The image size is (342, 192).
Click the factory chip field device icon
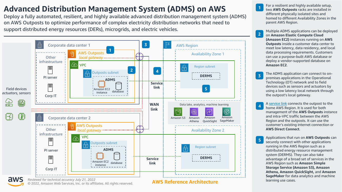pyautogui.click(x=22, y=103)
